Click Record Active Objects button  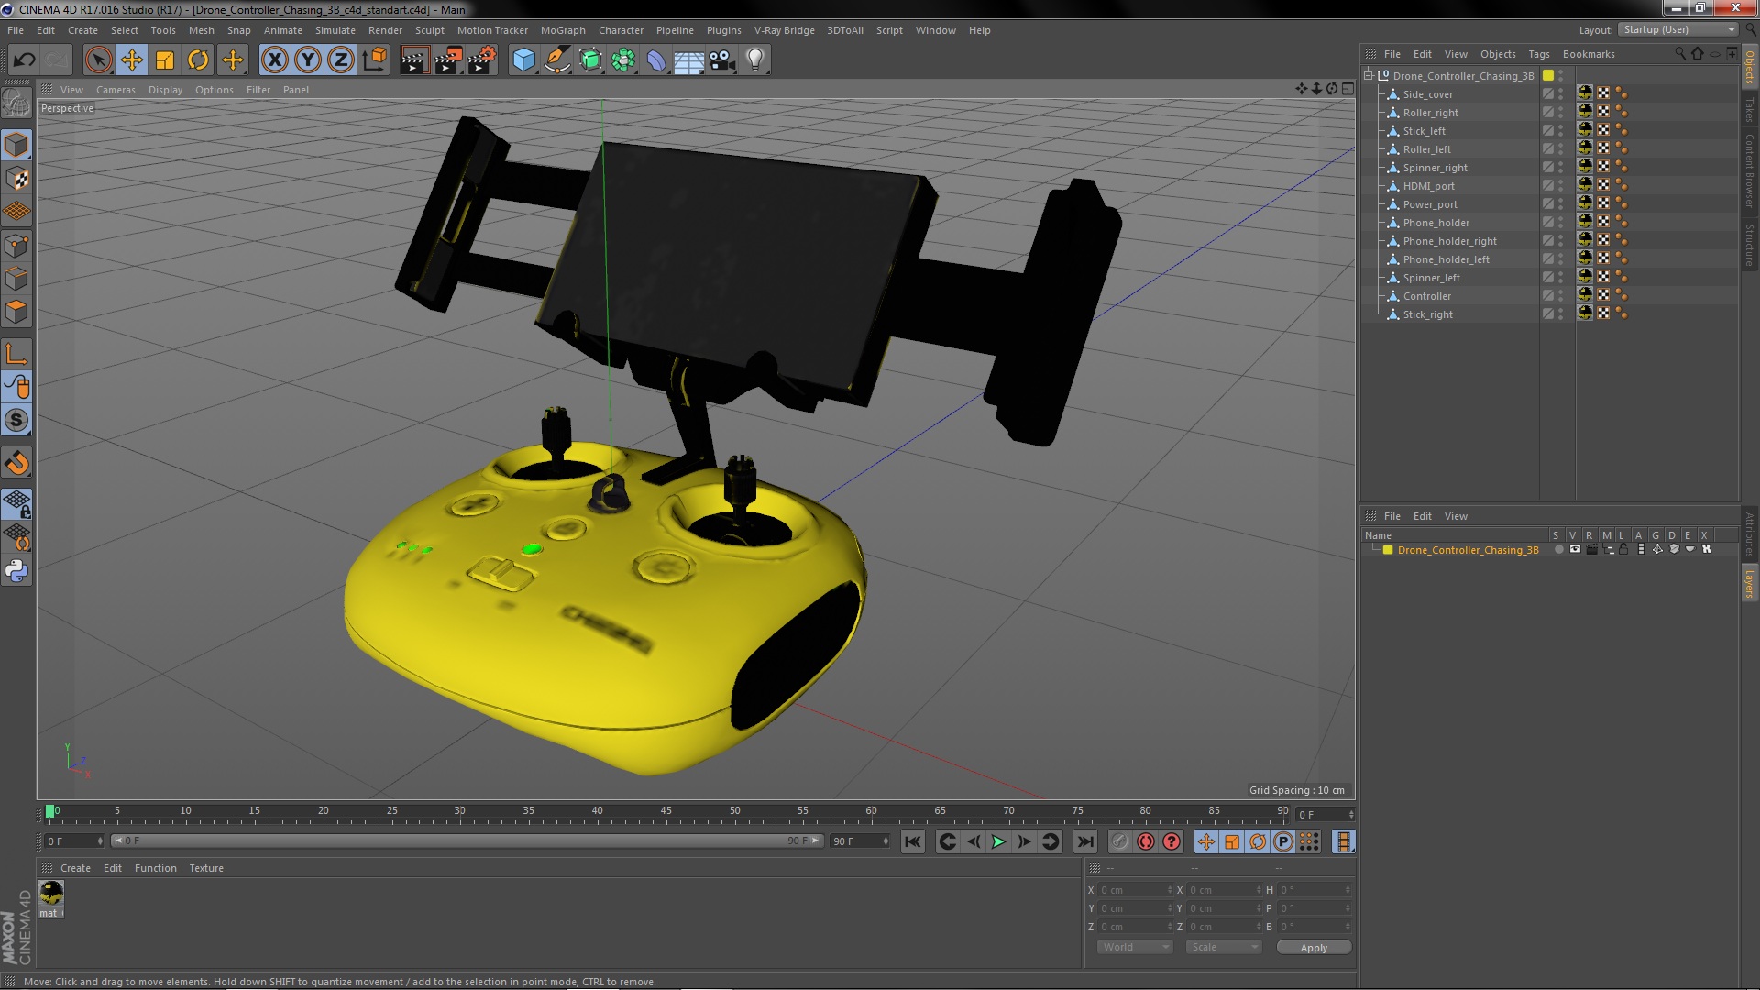pos(1120,842)
